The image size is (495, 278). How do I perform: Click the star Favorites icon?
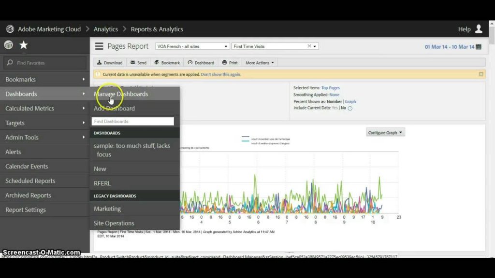23,44
